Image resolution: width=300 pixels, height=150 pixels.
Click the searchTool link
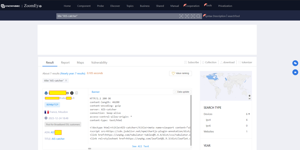tap(234, 16)
